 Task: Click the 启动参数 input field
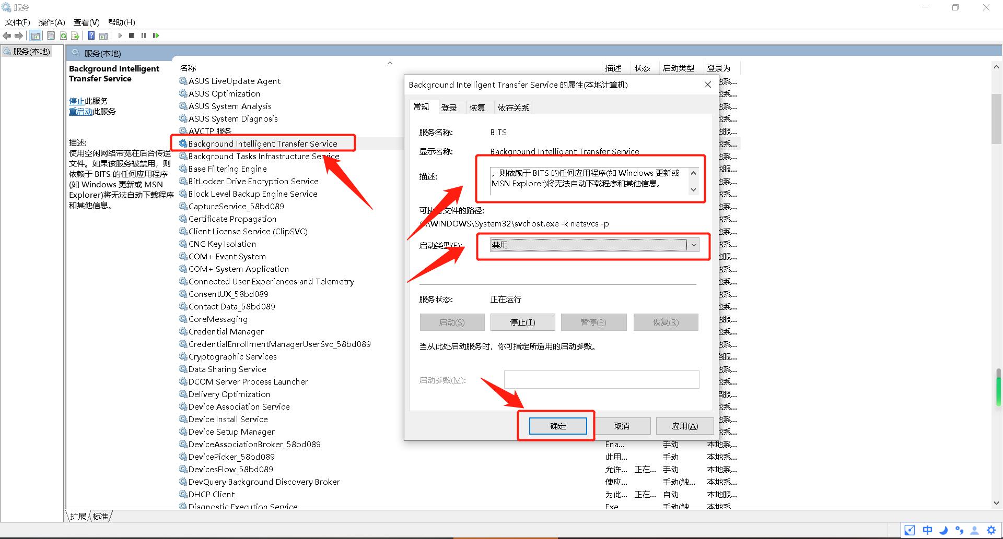coord(601,379)
